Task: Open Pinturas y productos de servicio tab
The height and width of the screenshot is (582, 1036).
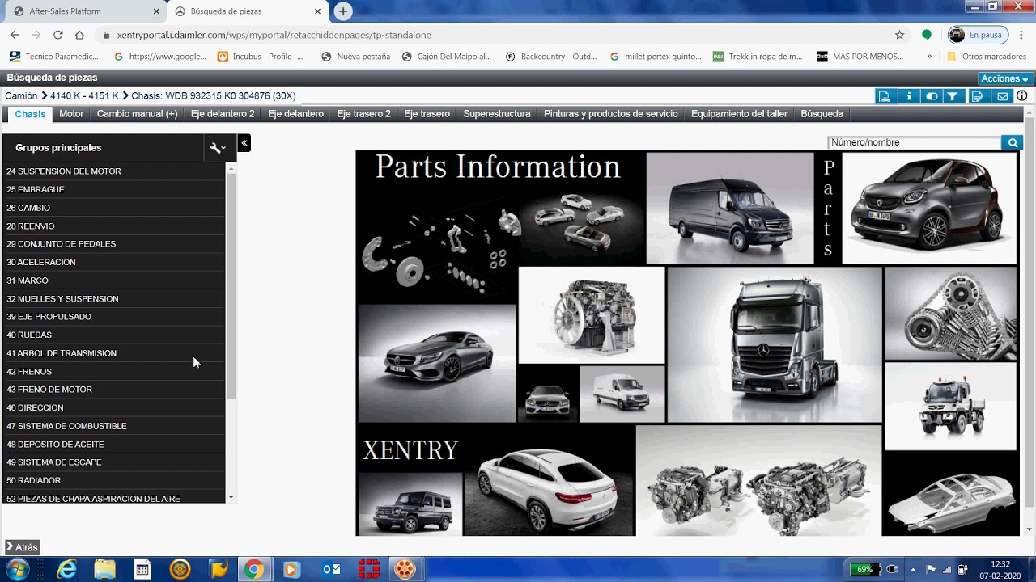Action: click(x=611, y=114)
